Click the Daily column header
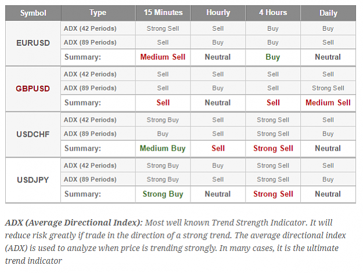Image resolution: width=363 pixels, height=273 pixels. tap(328, 13)
